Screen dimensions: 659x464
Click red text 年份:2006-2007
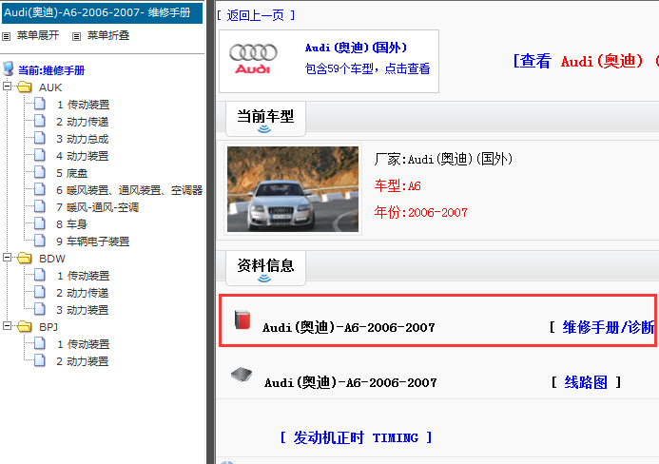point(420,212)
